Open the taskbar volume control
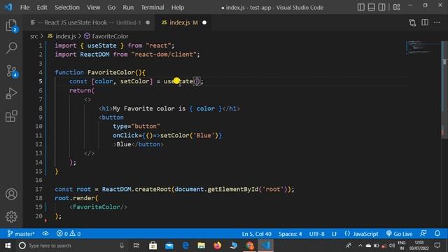Image resolution: width=448 pixels, height=252 pixels. pos(392,246)
